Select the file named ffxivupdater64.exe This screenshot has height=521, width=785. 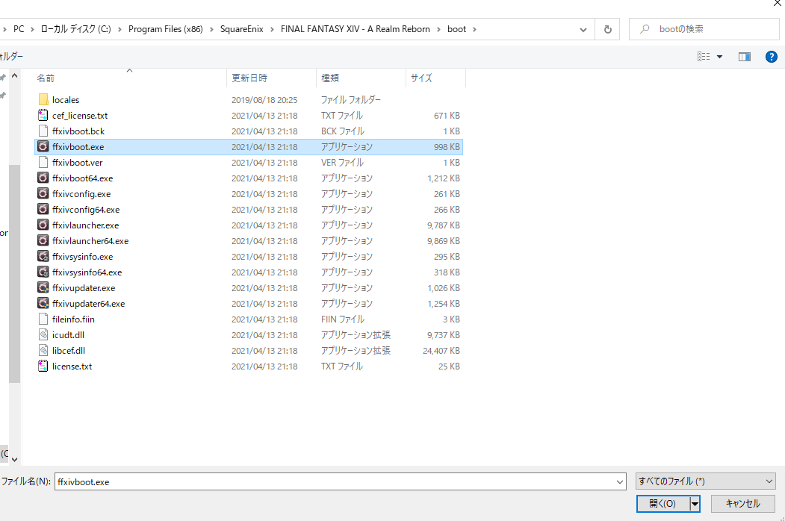click(x=89, y=303)
